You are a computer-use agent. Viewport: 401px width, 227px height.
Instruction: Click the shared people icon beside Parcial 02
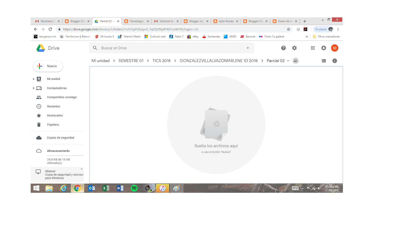(x=296, y=61)
